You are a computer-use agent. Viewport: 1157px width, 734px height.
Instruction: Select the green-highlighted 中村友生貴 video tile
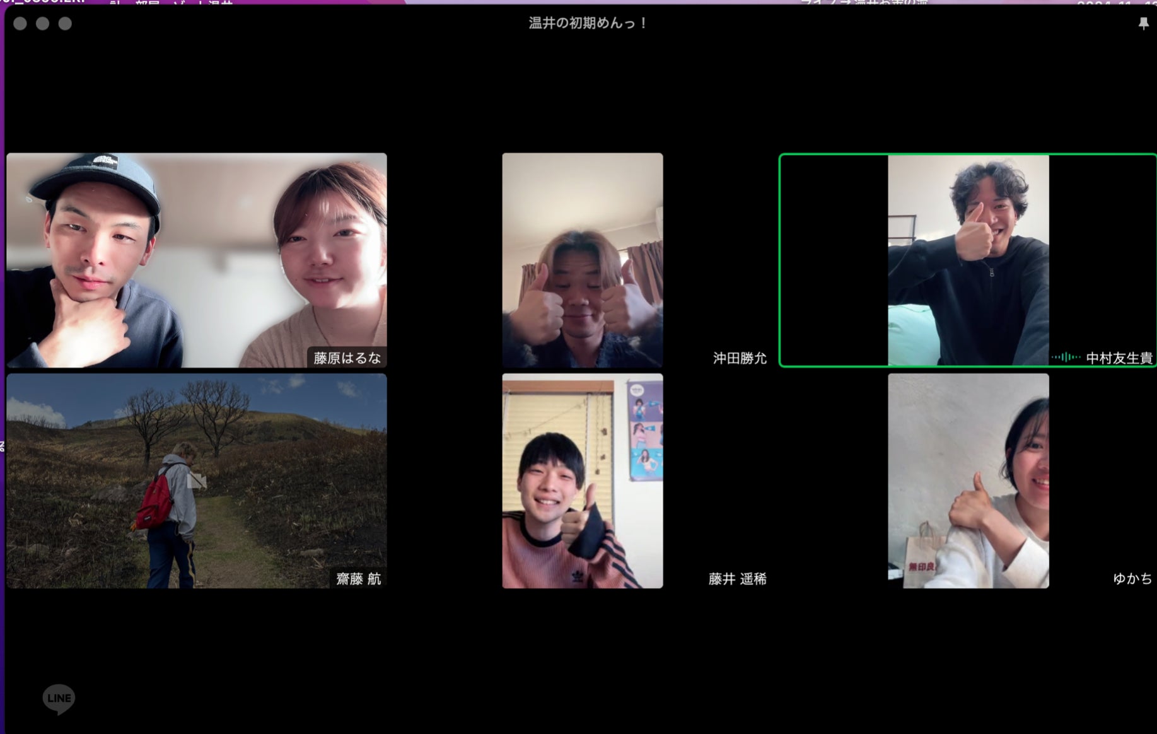tap(968, 260)
